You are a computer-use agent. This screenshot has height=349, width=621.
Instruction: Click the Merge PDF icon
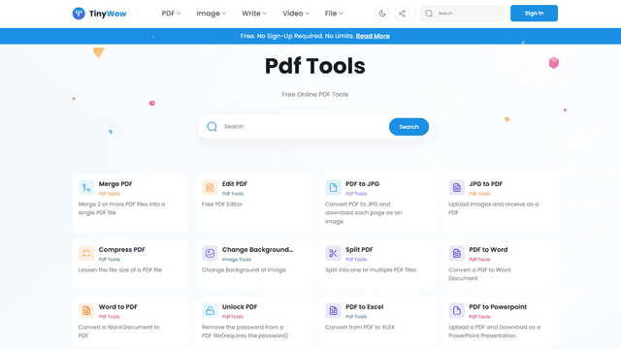pyautogui.click(x=86, y=187)
